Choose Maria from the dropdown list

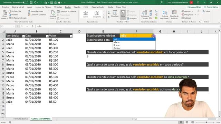coord(134,42)
